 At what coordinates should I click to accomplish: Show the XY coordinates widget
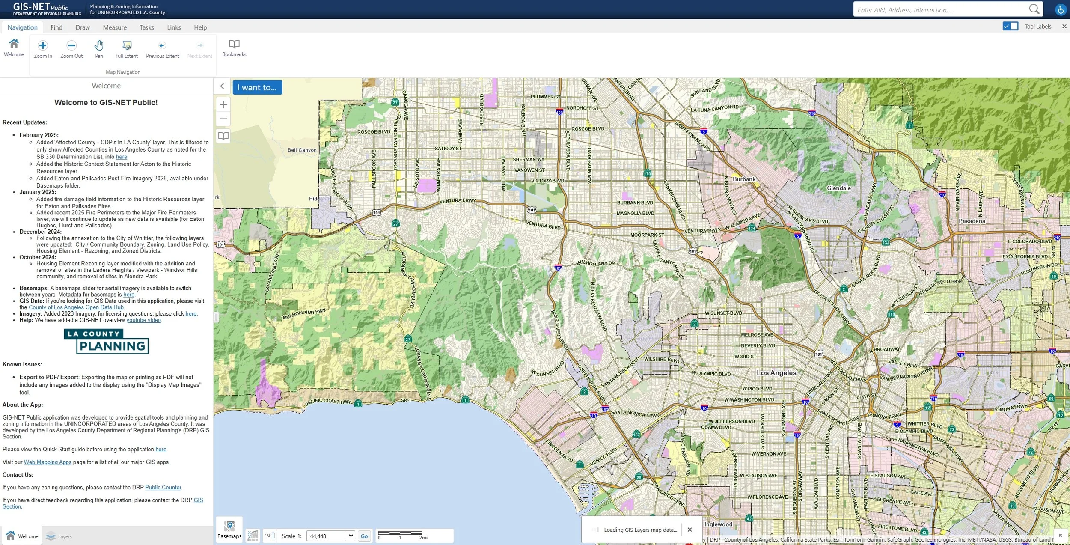coord(253,536)
